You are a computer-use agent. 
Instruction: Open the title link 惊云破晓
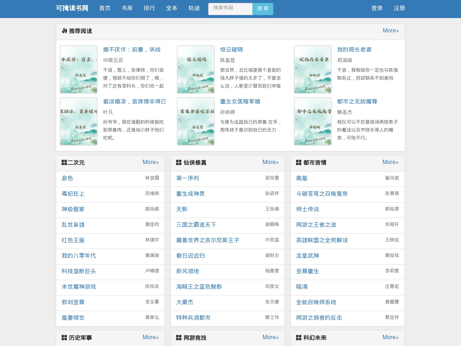232,50
